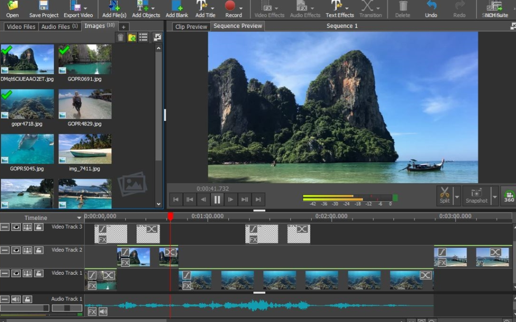516x322 pixels.
Task: Select the GOPR5045.jpg shark thumbnail
Action: tap(27, 149)
